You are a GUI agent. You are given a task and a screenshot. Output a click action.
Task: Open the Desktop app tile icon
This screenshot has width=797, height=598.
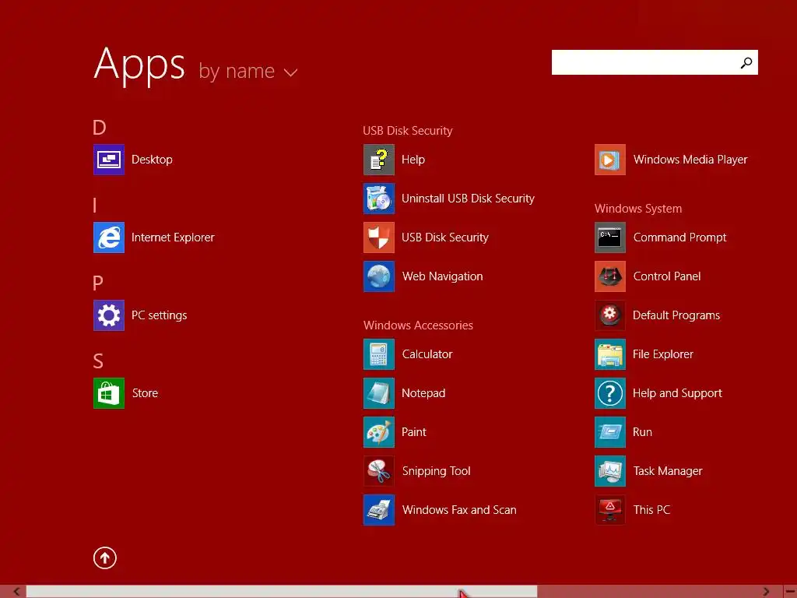point(109,160)
